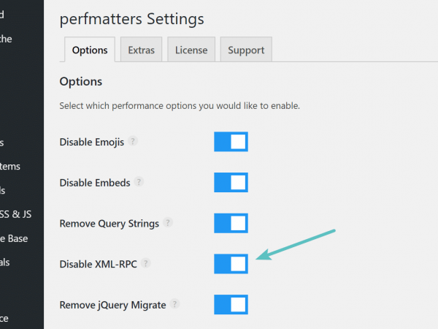Open the tooltip for Remove Query Strings
The width and height of the screenshot is (438, 329).
[168, 222]
